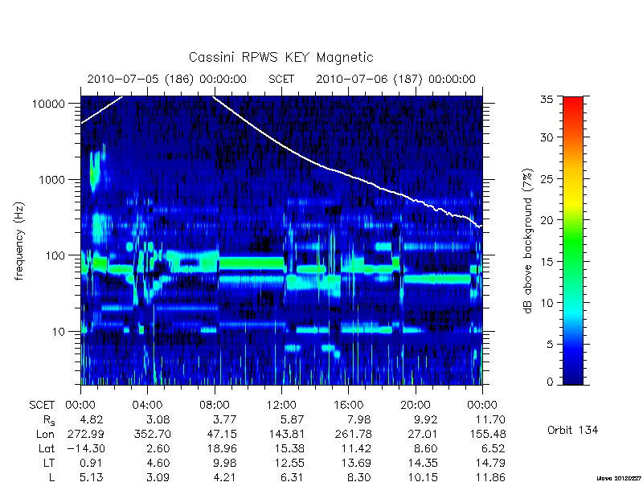The width and height of the screenshot is (643, 482).
Task: Click the Lon value 143.81
Action: [287, 434]
